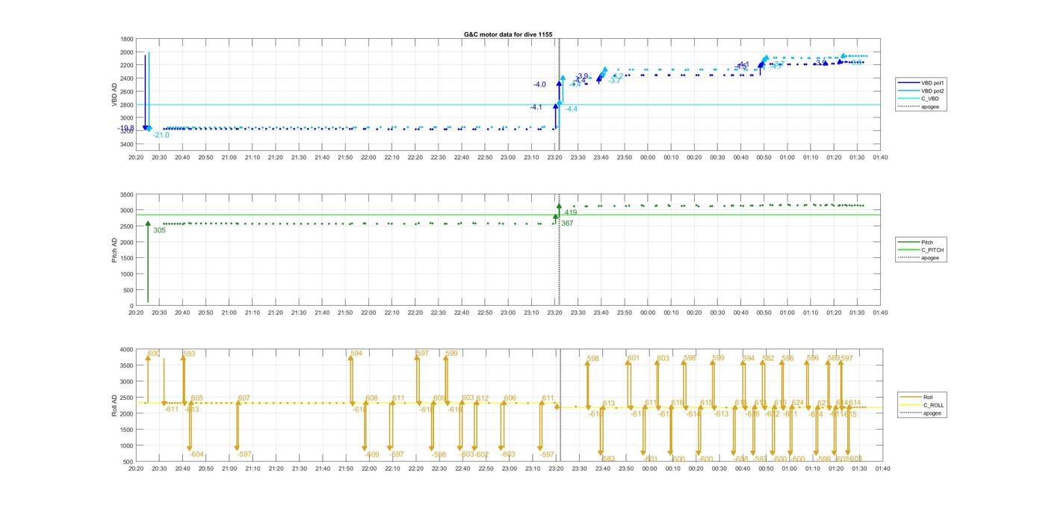This screenshot has height=518, width=1046.
Task: Click the title 'G&C motor data for dive 1155'
Action: click(x=508, y=34)
